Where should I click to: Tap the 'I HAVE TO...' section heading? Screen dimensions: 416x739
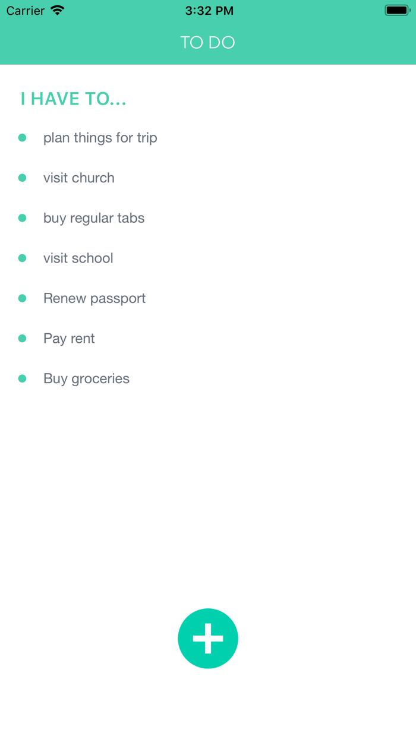pyautogui.click(x=74, y=99)
